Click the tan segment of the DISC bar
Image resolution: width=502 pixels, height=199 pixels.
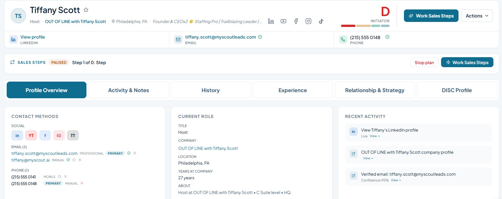363,26
